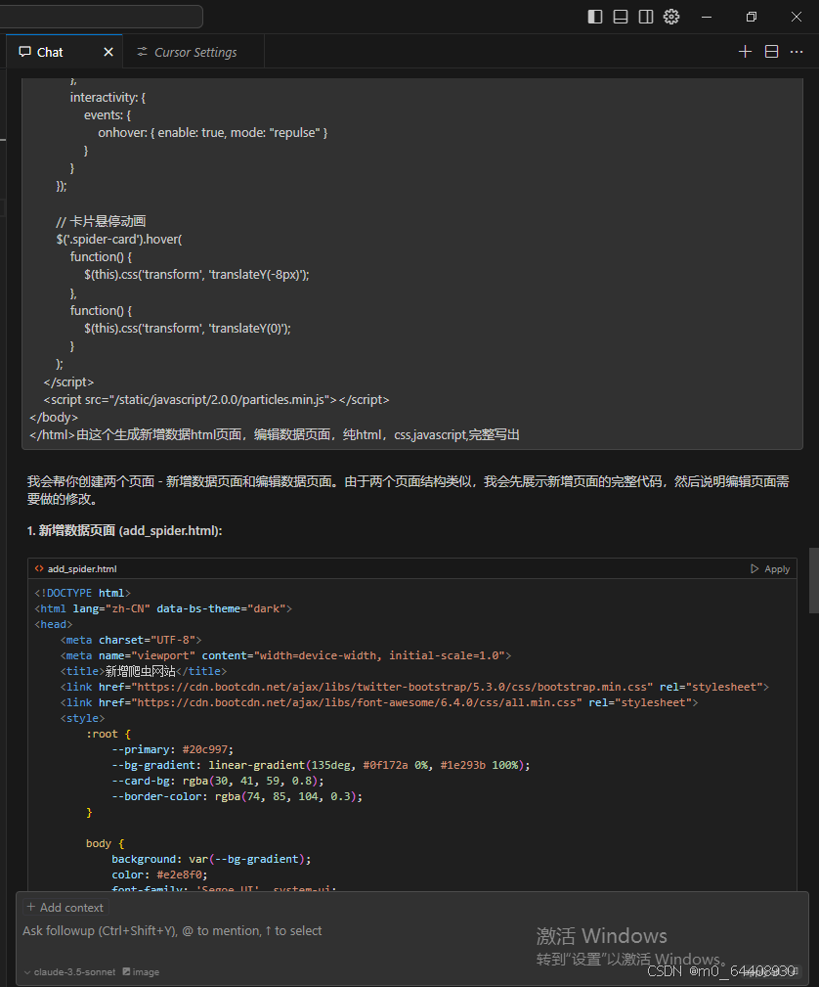Click the bootstrap.min.css link line
Viewport: 819px width, 987px height.
(414, 687)
